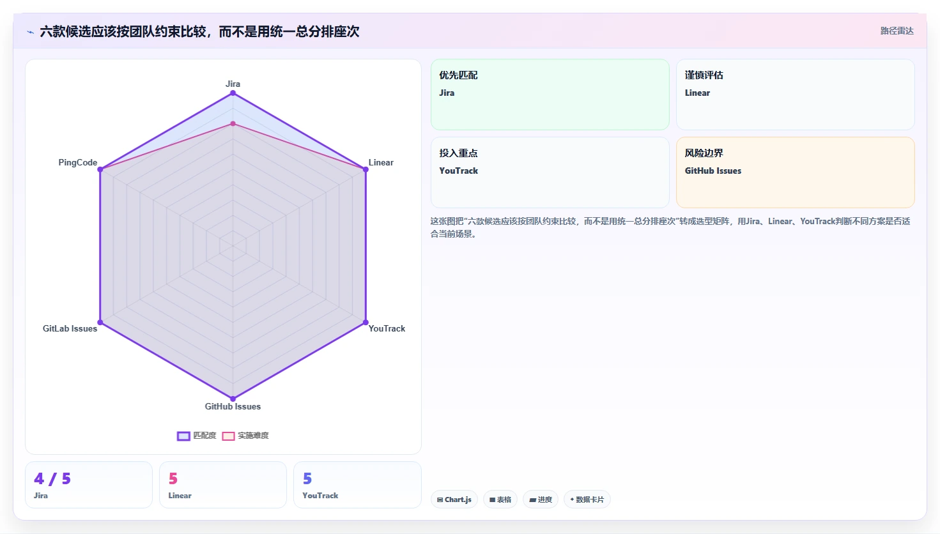The width and height of the screenshot is (940, 534).
Task: Select the GitHub Issues axis label on the radar
Action: coord(233,406)
